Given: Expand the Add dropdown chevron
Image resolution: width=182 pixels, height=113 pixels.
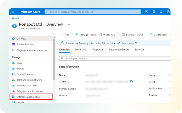Looking at the screenshot, I should pyautogui.click(x=71, y=35).
